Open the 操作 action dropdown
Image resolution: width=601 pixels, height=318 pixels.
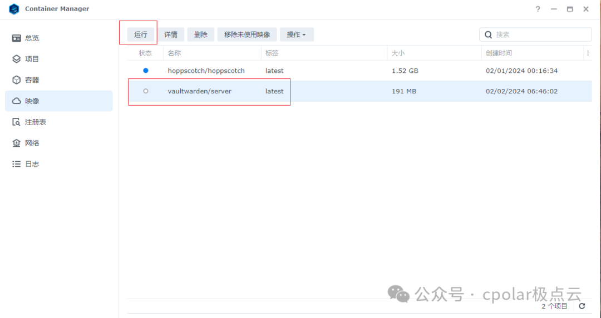coord(297,34)
